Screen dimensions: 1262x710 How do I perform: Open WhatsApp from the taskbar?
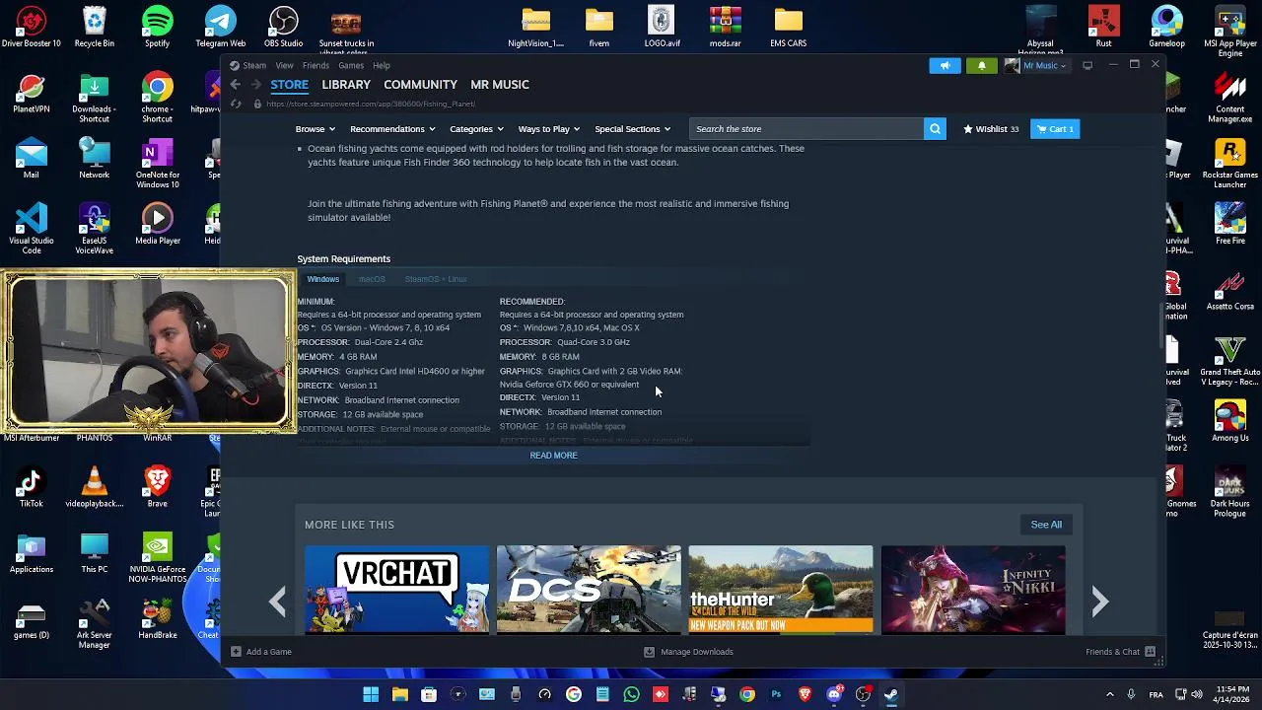pyautogui.click(x=631, y=694)
